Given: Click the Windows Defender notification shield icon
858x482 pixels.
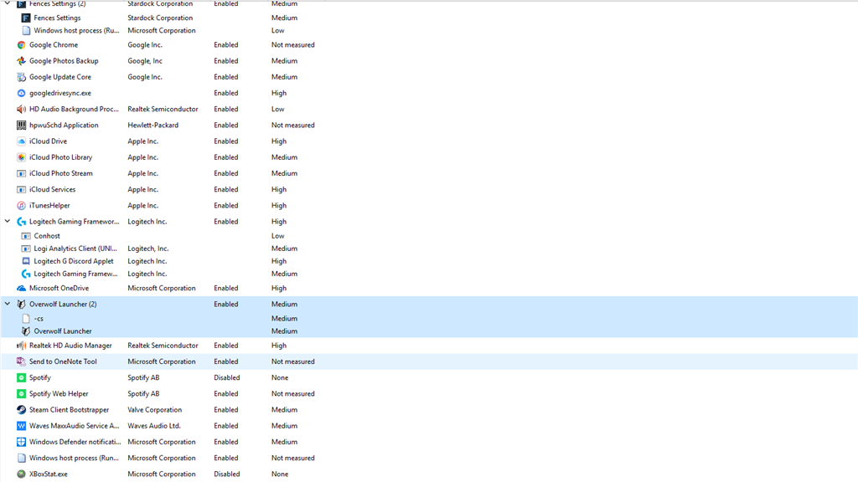Looking at the screenshot, I should click(x=21, y=442).
